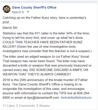
Task: Visit the Dane County Sheriff's Office page
Action: pos(34,8)
